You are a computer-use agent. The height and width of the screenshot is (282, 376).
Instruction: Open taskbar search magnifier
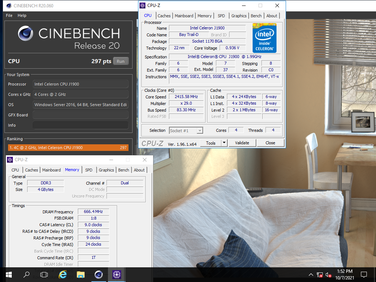pos(26,275)
